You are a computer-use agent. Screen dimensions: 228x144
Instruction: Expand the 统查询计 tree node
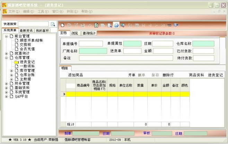pos(6,54)
